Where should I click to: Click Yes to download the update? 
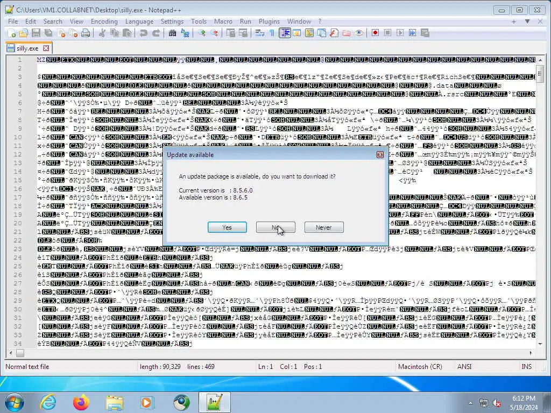click(x=227, y=227)
